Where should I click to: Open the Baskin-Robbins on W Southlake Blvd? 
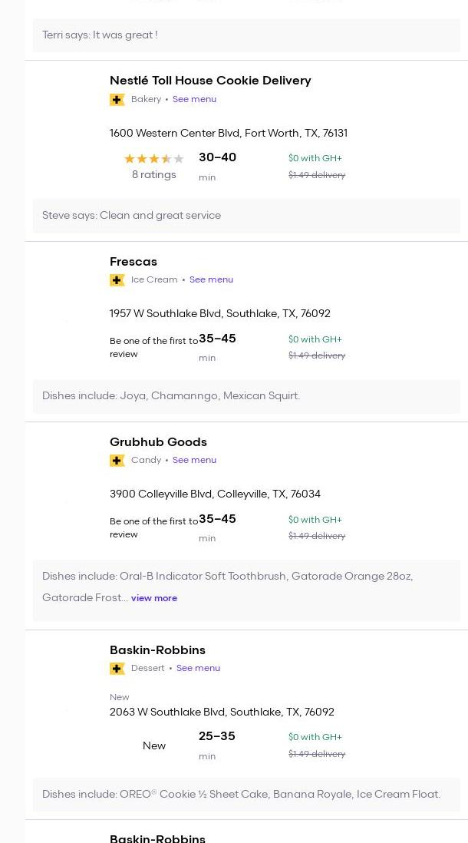coord(157,650)
